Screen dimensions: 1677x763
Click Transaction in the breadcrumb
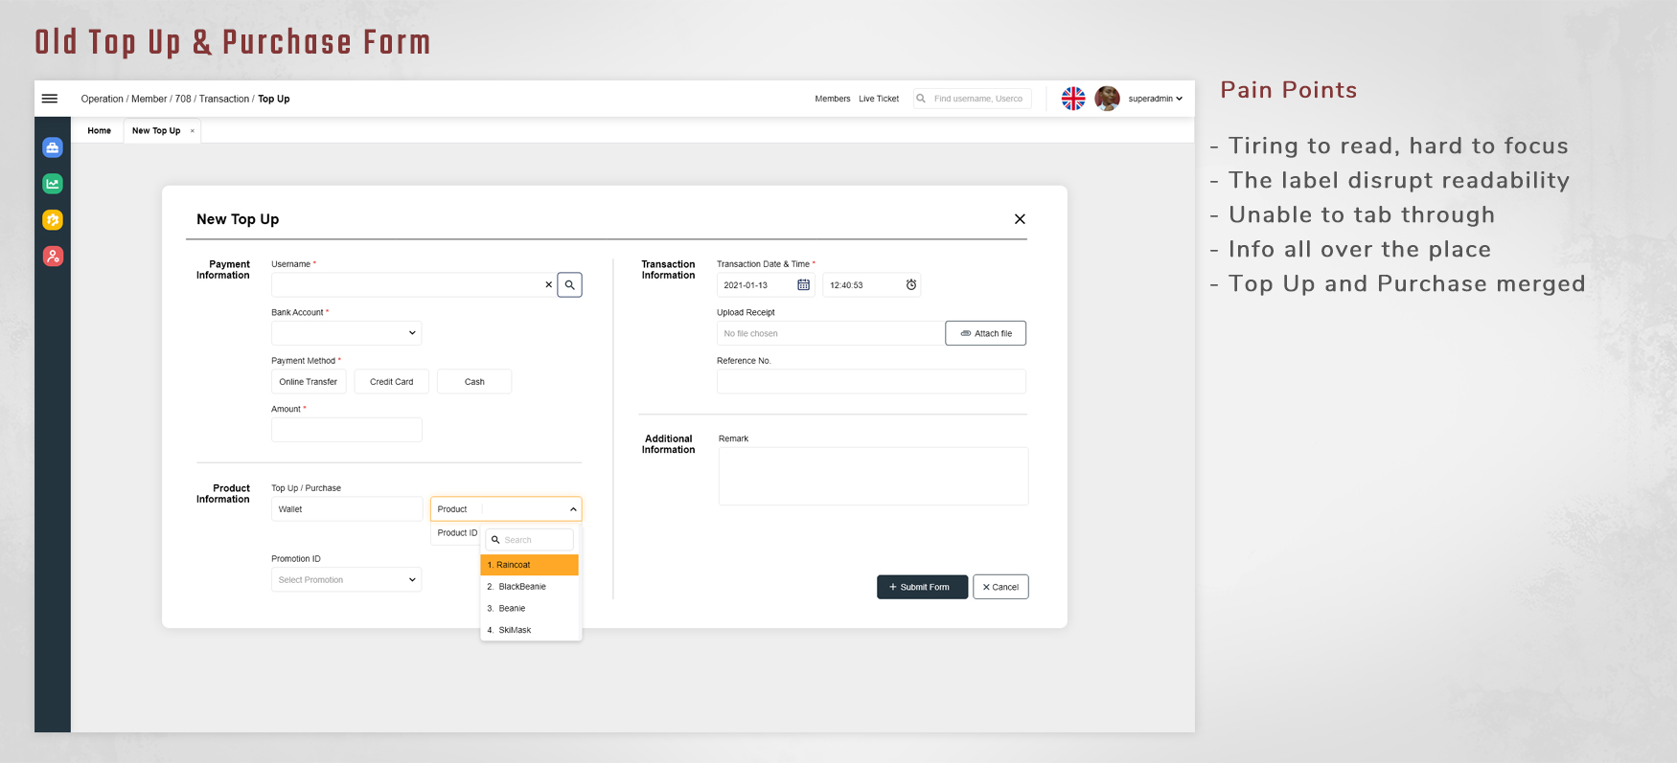tap(224, 99)
